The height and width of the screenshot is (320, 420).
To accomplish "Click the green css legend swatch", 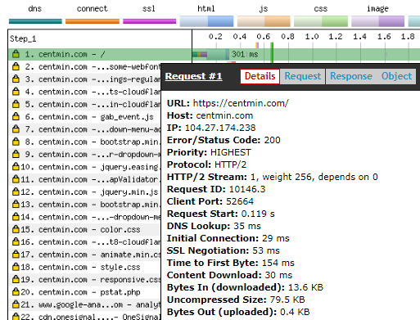I will tap(321, 21).
